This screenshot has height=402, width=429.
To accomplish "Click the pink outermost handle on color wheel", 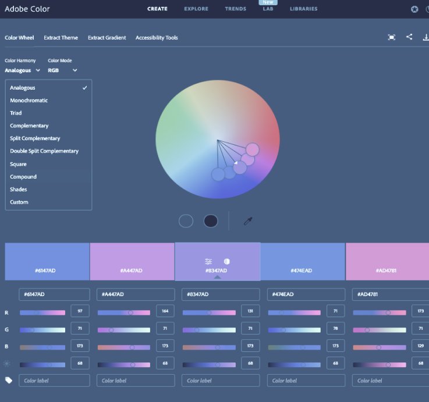I will coord(252,150).
